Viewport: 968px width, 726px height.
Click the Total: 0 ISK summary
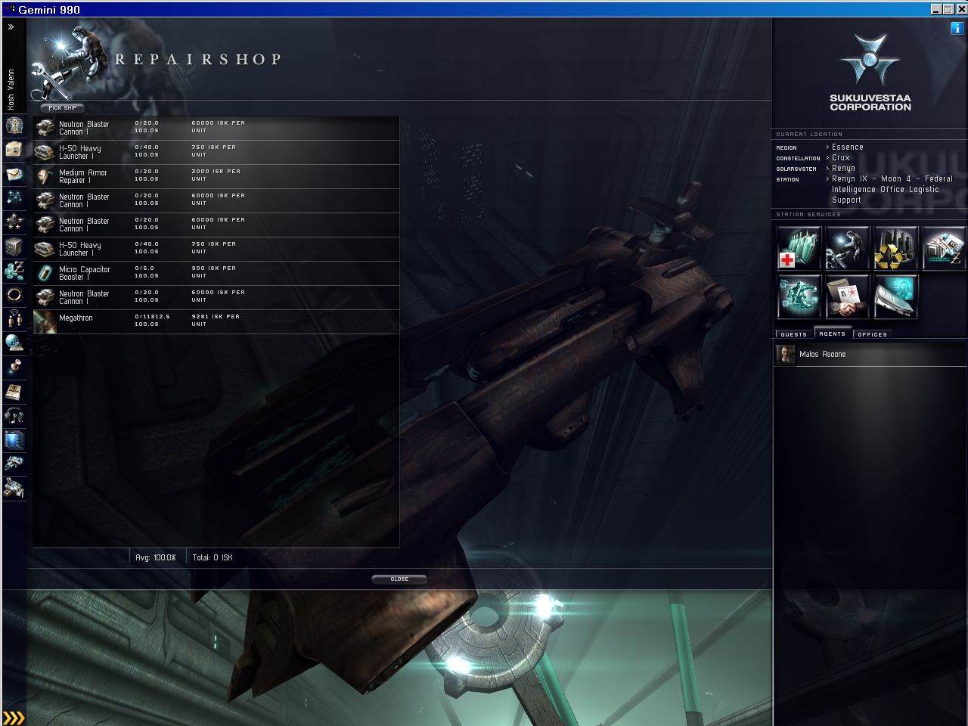[x=213, y=558]
